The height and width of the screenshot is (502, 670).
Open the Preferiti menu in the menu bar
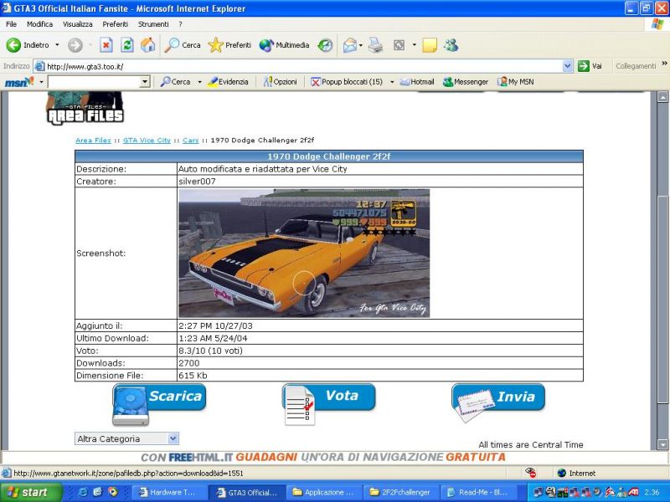pyautogui.click(x=116, y=24)
